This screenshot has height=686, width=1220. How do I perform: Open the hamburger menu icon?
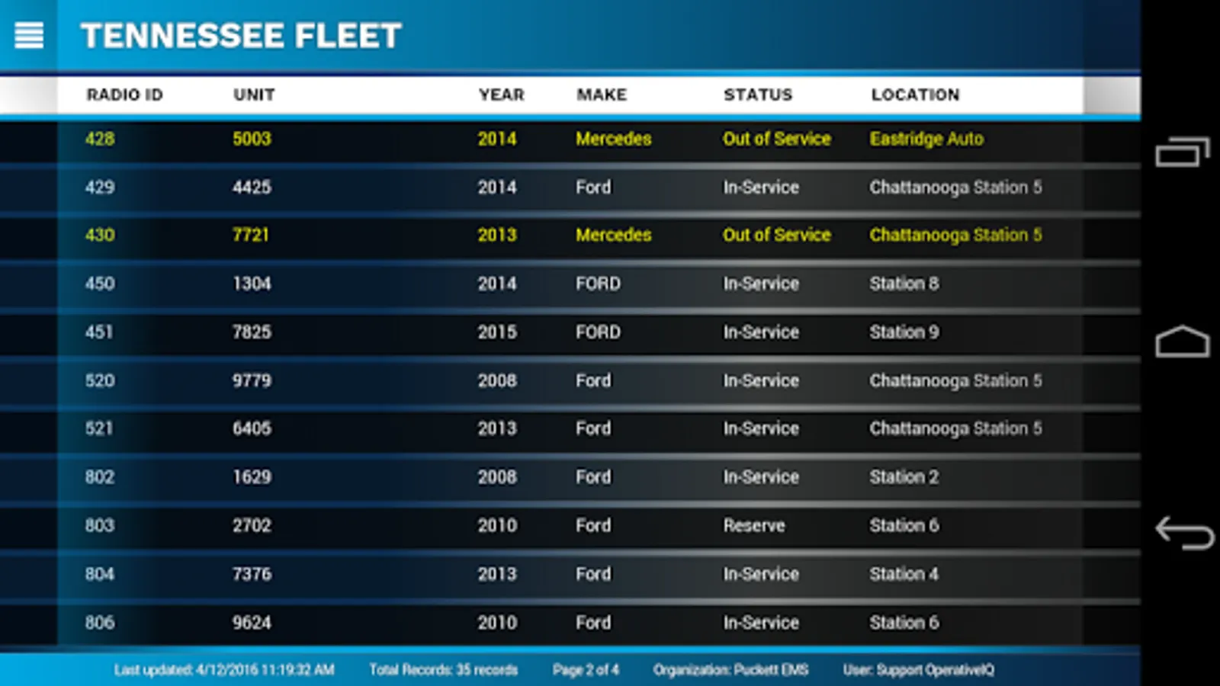click(29, 35)
